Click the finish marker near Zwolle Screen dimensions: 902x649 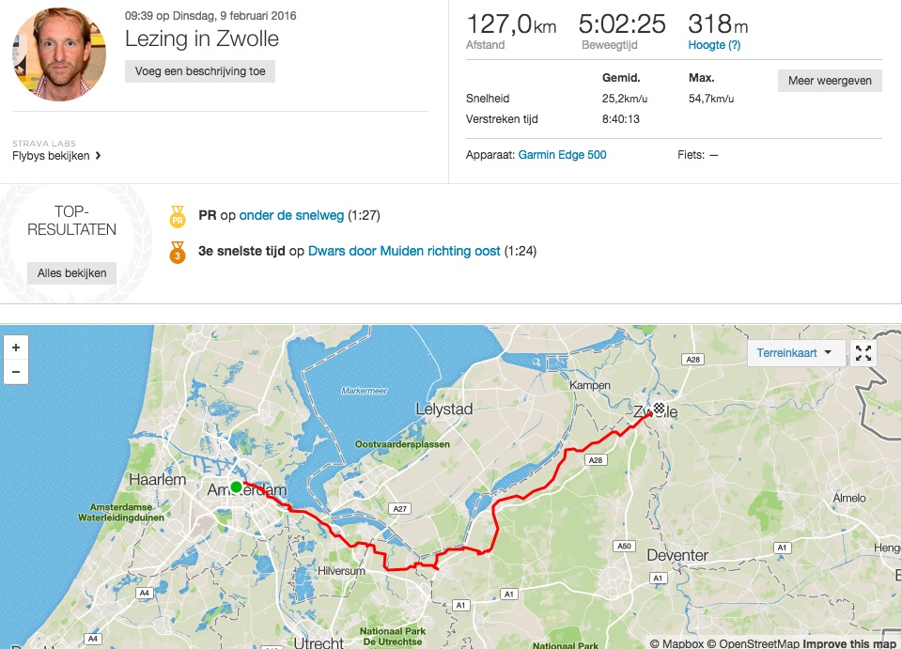pos(658,409)
